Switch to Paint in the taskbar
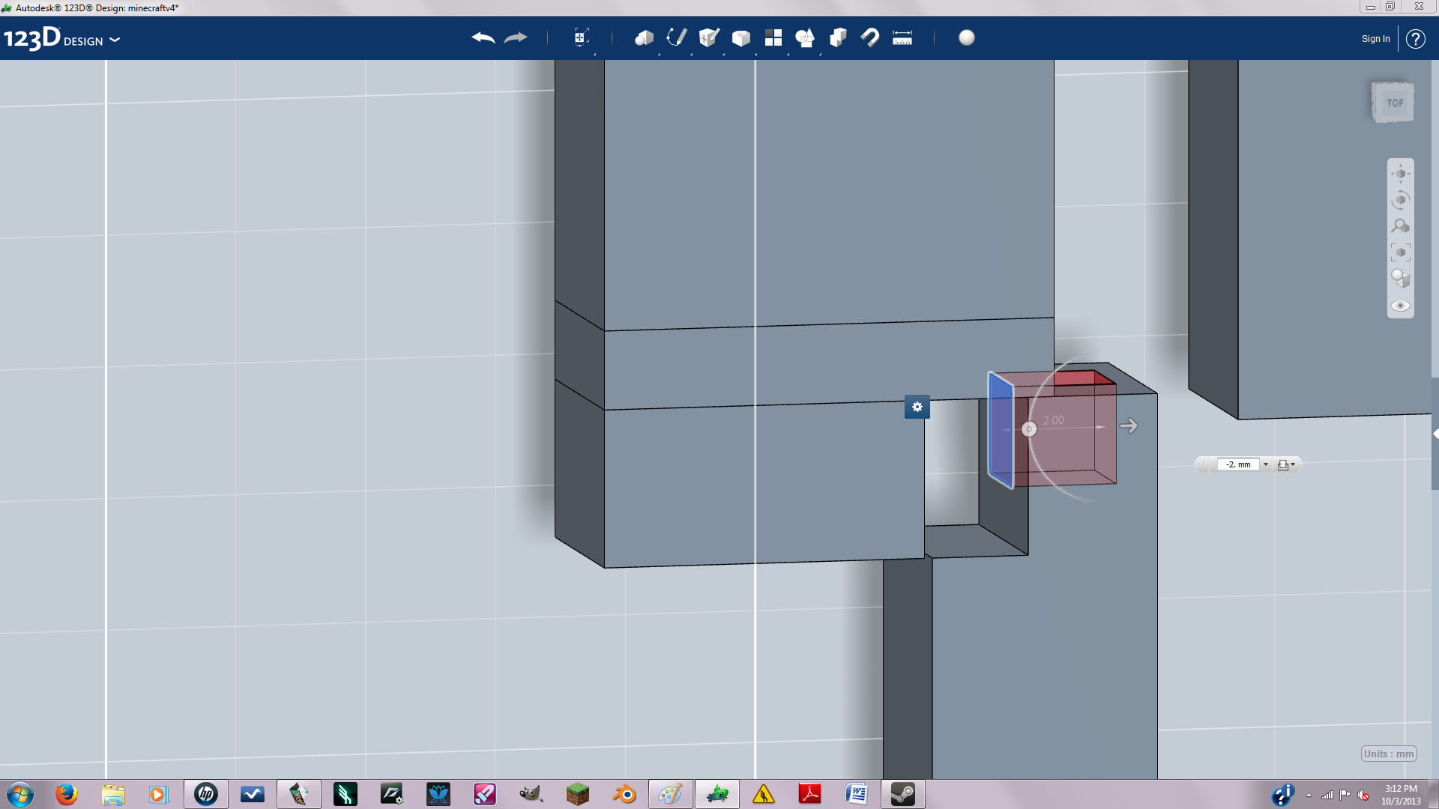This screenshot has height=809, width=1439. [x=670, y=794]
